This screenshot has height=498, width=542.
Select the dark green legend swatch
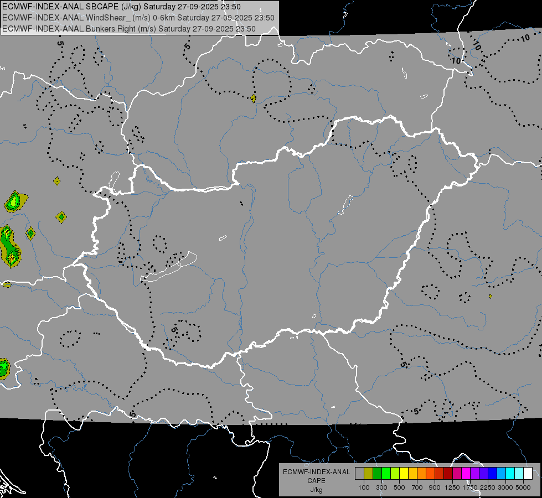tap(377, 473)
